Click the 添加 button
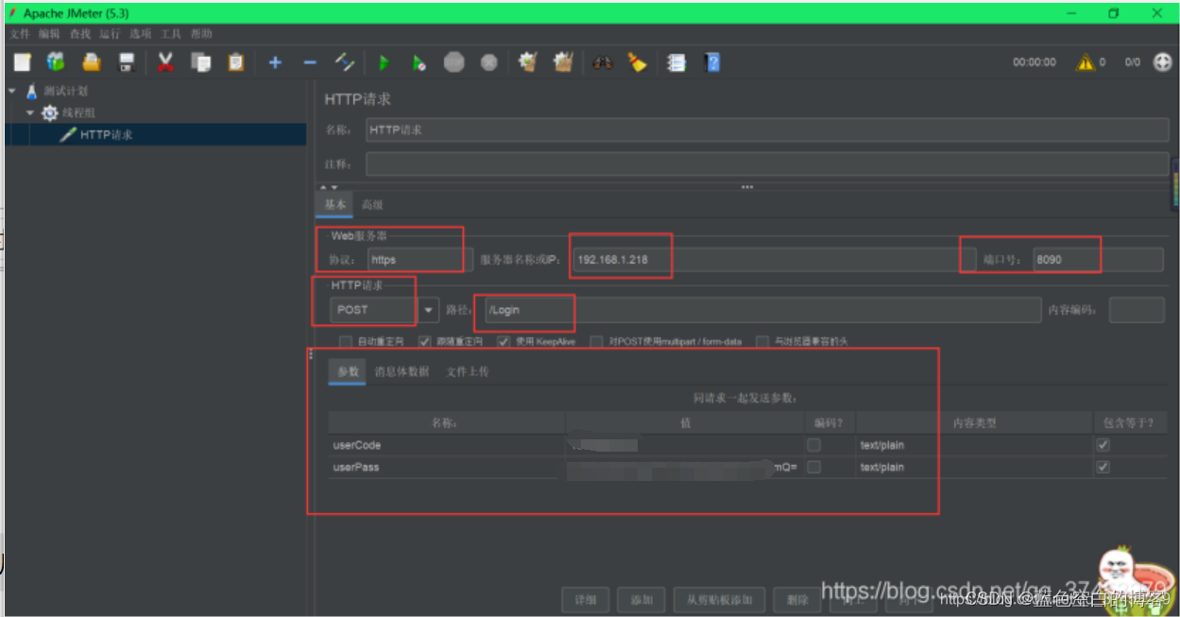This screenshot has width=1180, height=617. (x=641, y=600)
